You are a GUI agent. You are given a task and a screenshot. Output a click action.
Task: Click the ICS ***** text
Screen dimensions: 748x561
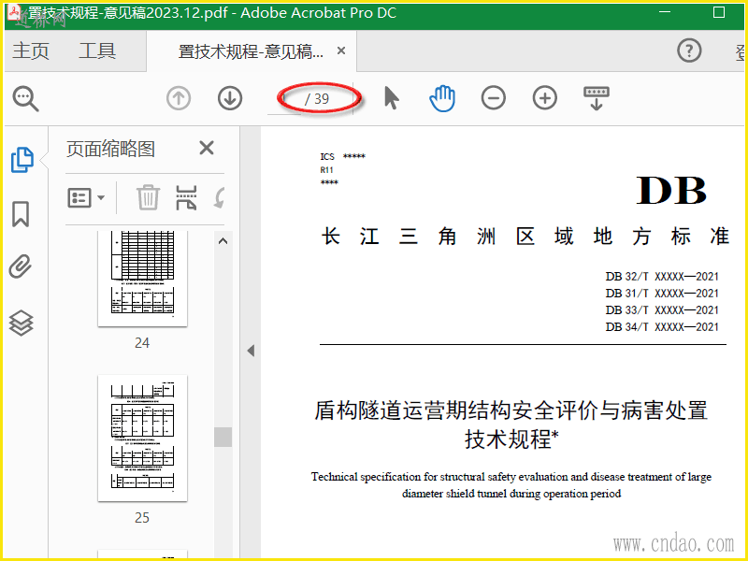tap(342, 156)
